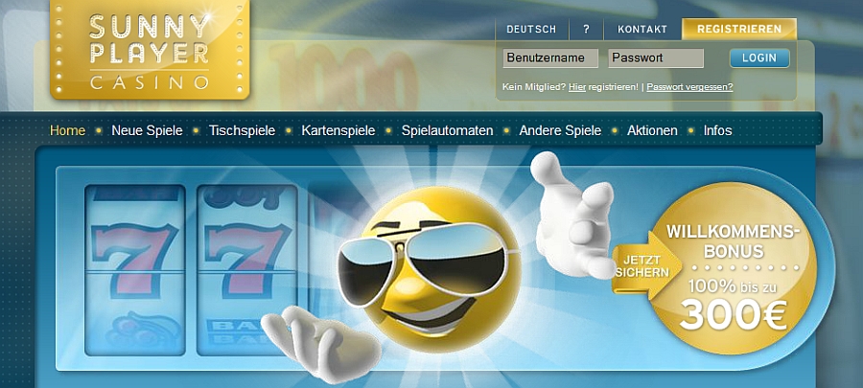The width and height of the screenshot is (863, 388).
Task: Open the KONTAKT tab
Action: pyautogui.click(x=642, y=30)
